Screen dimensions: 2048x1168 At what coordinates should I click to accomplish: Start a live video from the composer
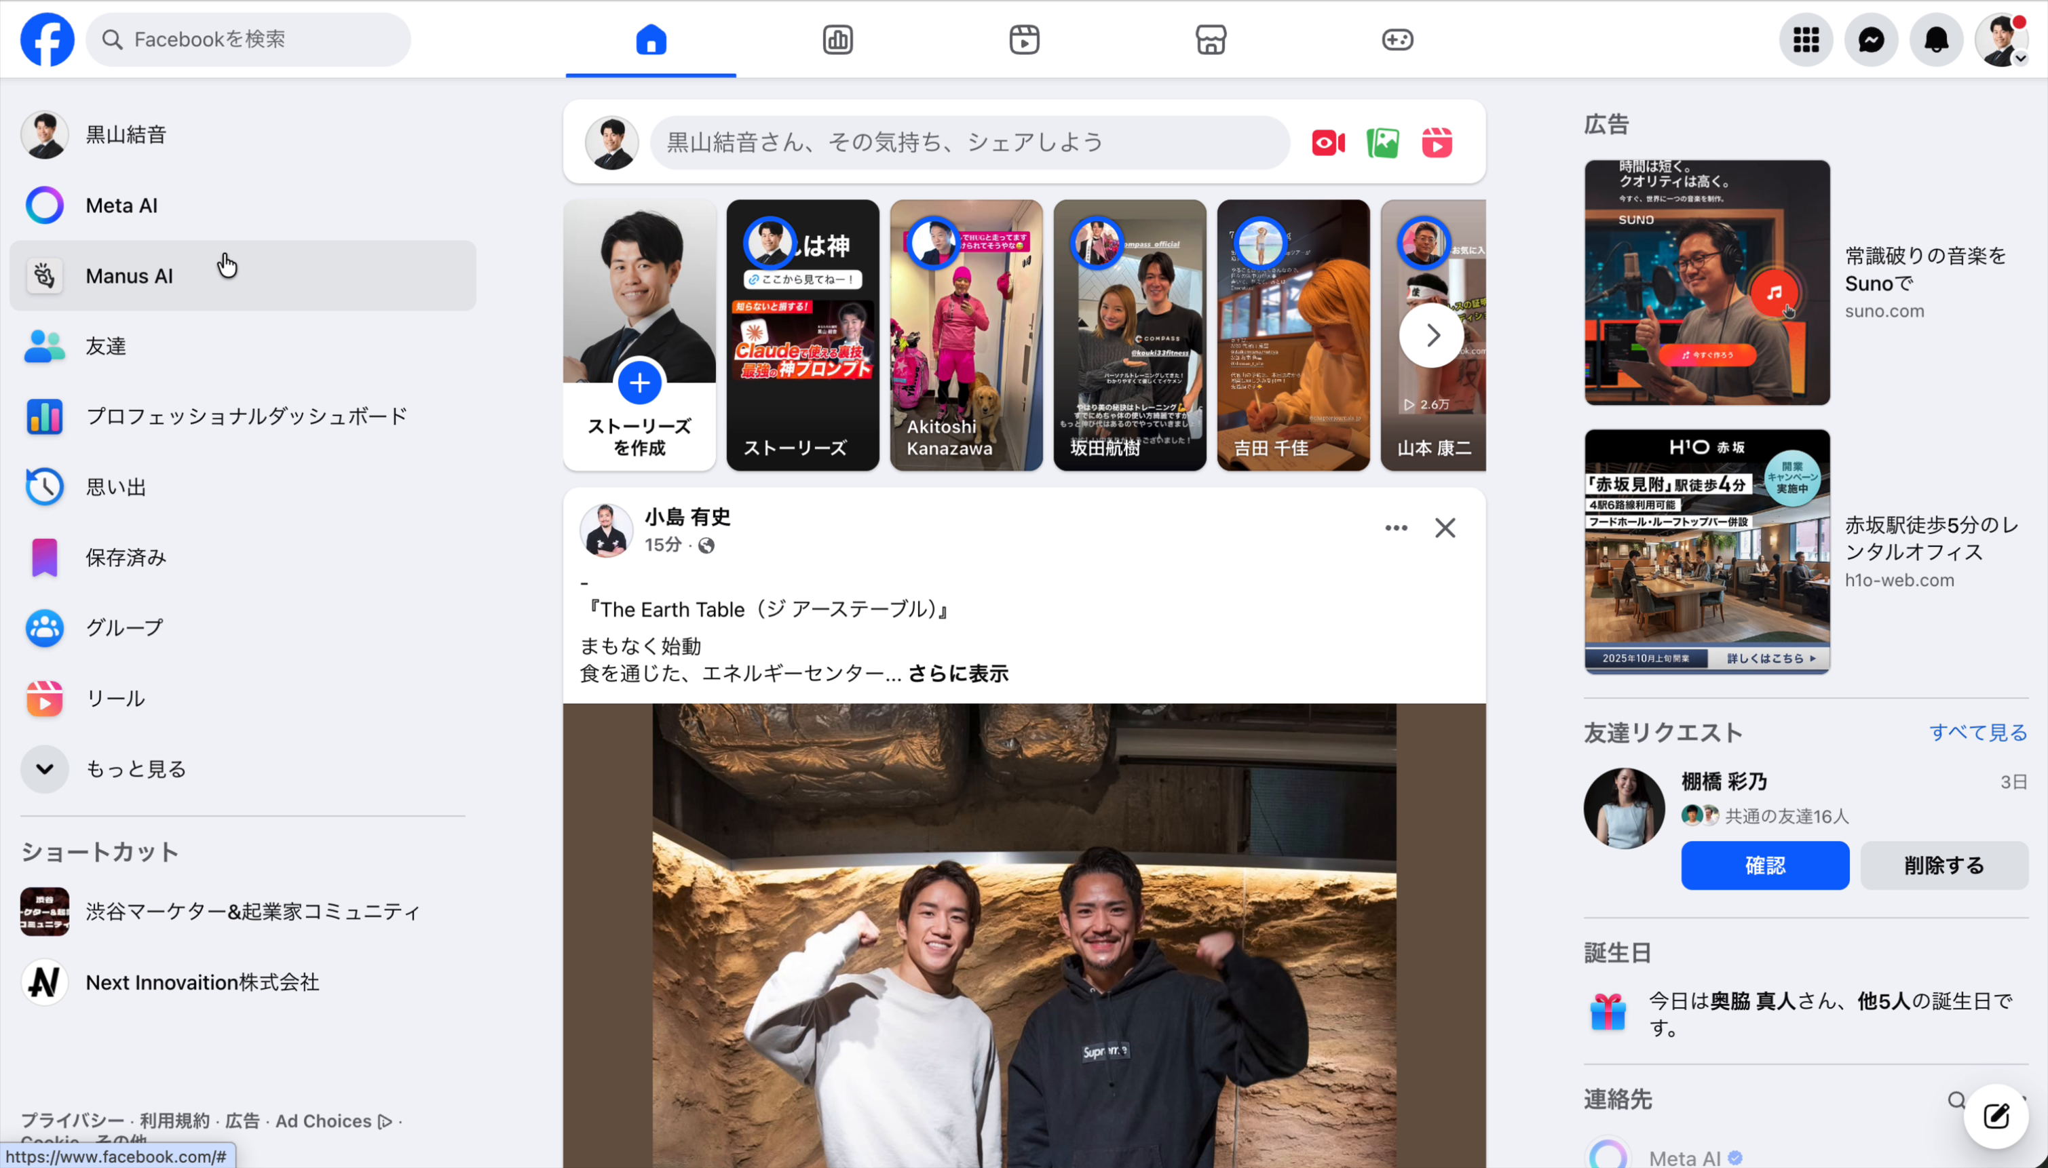1327,142
